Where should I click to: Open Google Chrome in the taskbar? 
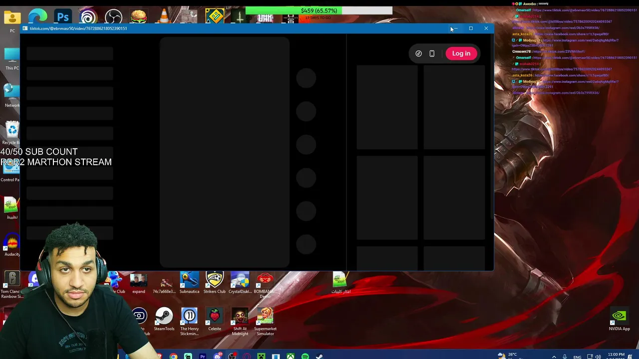tap(173, 356)
